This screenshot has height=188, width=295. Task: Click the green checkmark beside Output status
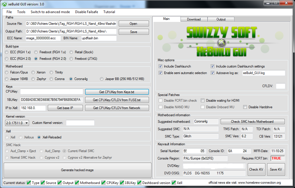[x=60, y=183]
